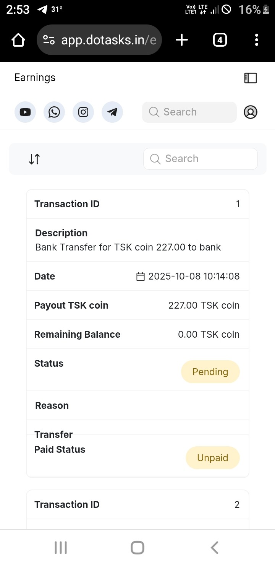Image resolution: width=275 pixels, height=566 pixels.
Task: Open the WhatsApp social icon
Action: coord(54,112)
